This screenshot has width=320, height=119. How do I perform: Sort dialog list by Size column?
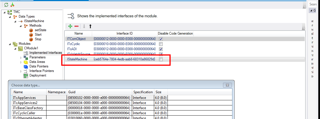point(161,92)
